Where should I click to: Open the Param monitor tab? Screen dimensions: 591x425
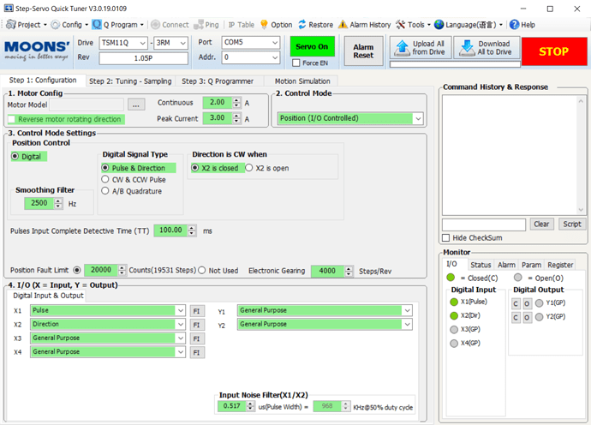point(531,265)
